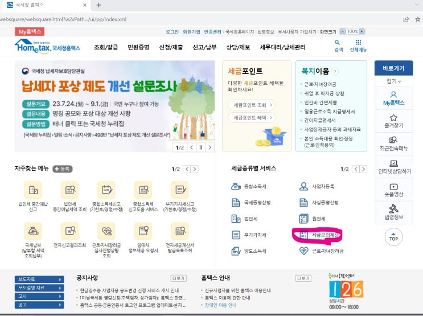Open 양도소득세 service
The height and width of the screenshot is (316, 423).
(249, 251)
